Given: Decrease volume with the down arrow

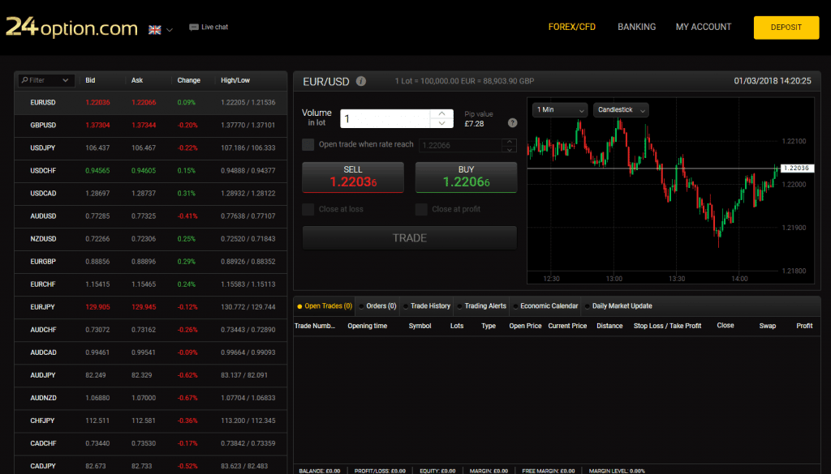Looking at the screenshot, I should click(x=442, y=123).
